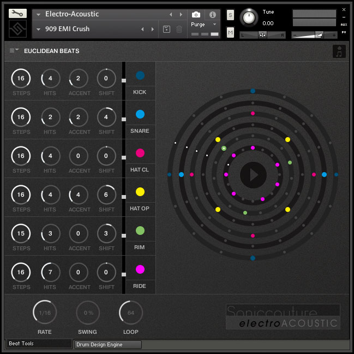Open the Electro-Acoustic instrument dropdown arrow
The width and height of the screenshot is (354, 354).
(x=38, y=14)
